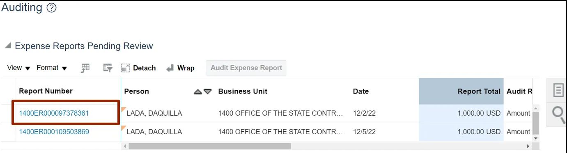Viewport: 567px width, 153px height.
Task: Open the Auditing help question mark icon
Action: pos(51,8)
